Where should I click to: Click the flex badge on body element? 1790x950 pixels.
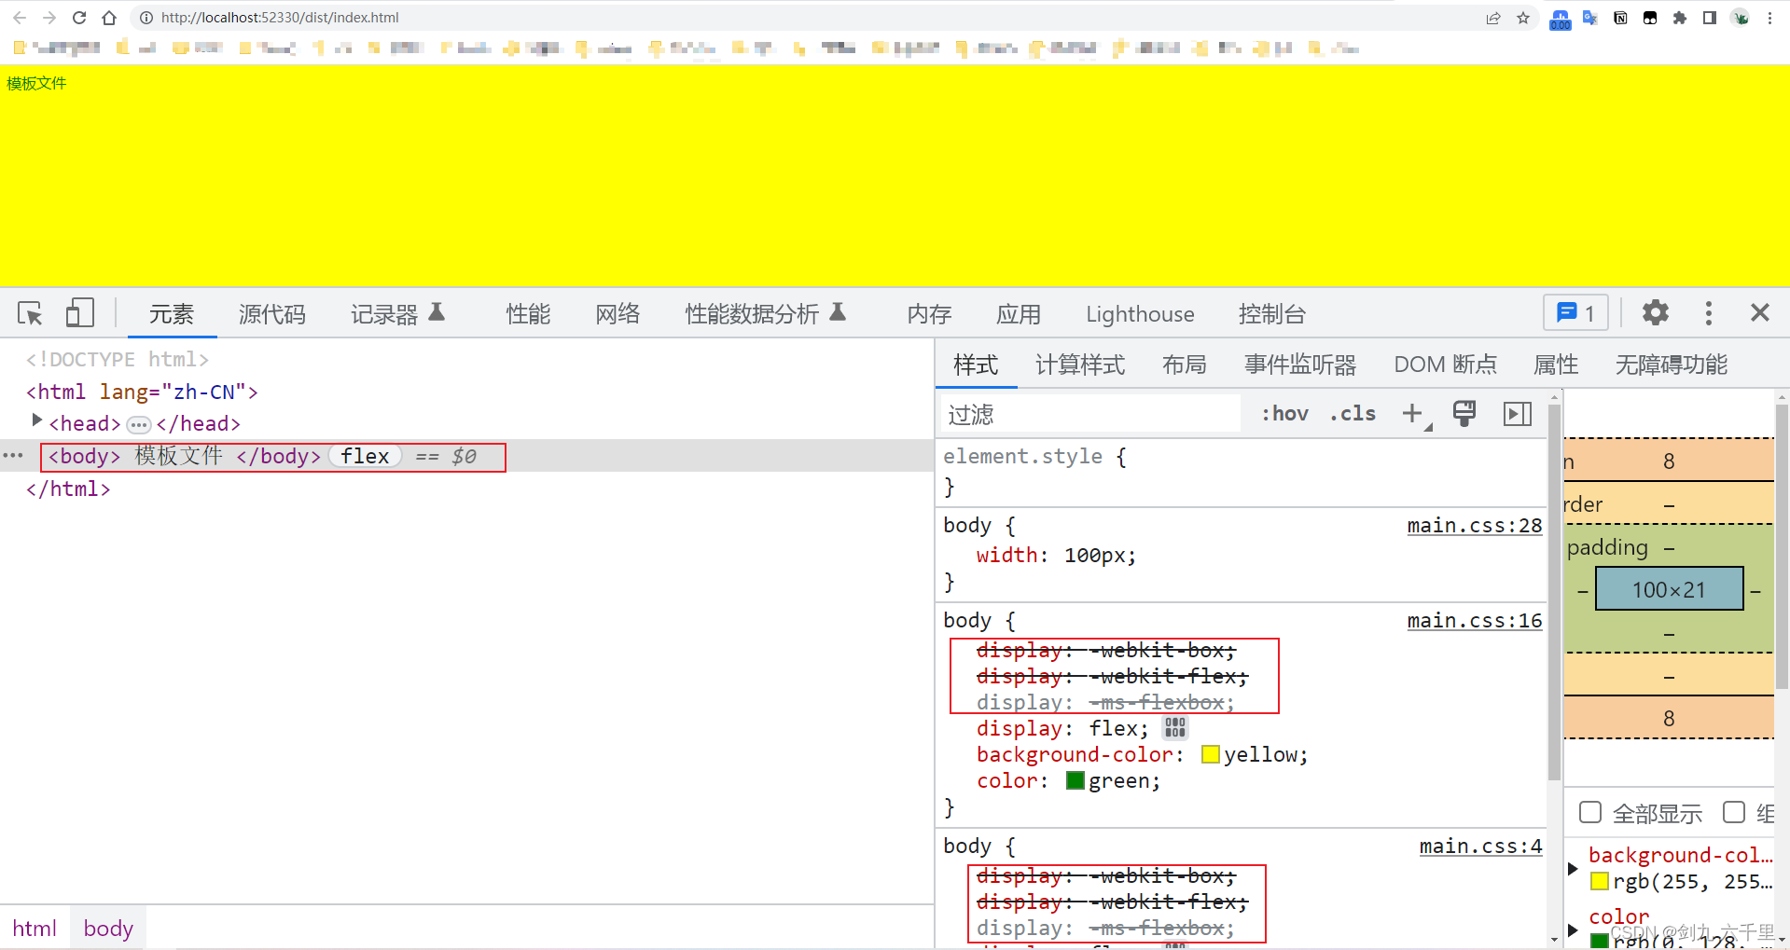pyautogui.click(x=365, y=456)
